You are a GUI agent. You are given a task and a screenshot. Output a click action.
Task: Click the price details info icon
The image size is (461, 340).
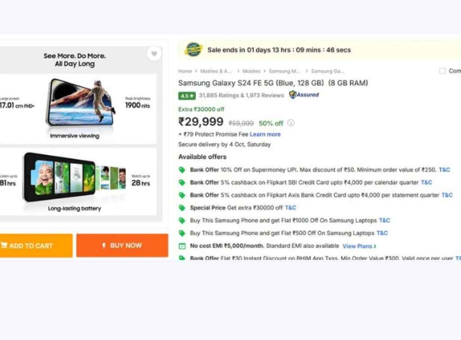click(291, 122)
